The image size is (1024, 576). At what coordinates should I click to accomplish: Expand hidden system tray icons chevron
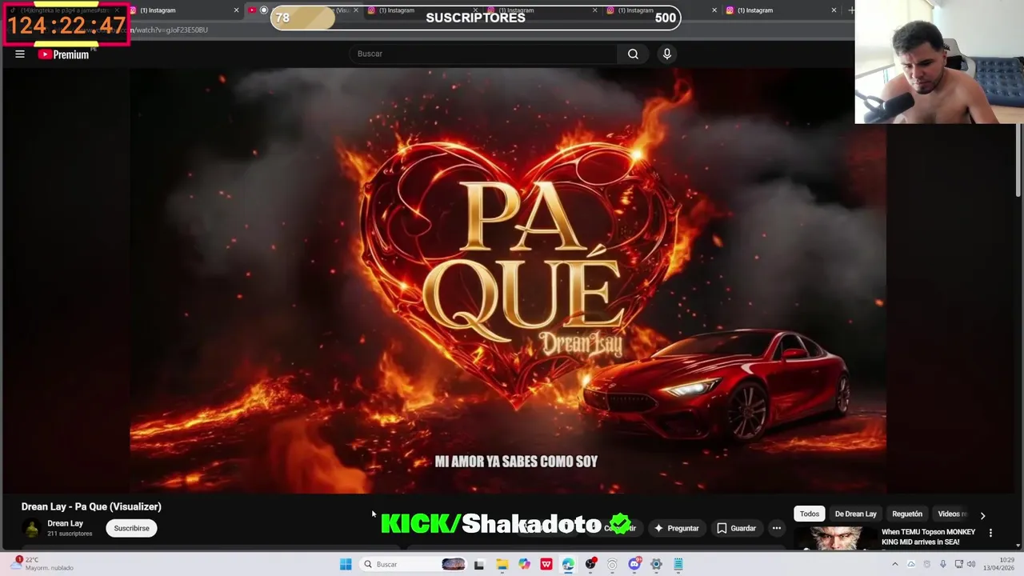(894, 564)
